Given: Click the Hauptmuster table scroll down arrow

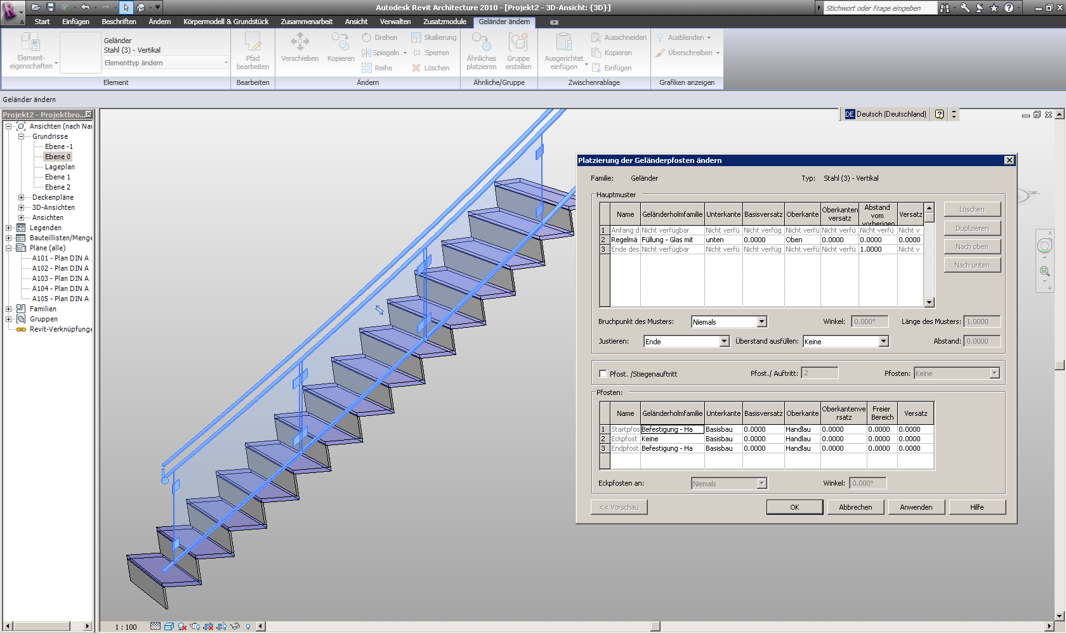Looking at the screenshot, I should coord(929,302).
